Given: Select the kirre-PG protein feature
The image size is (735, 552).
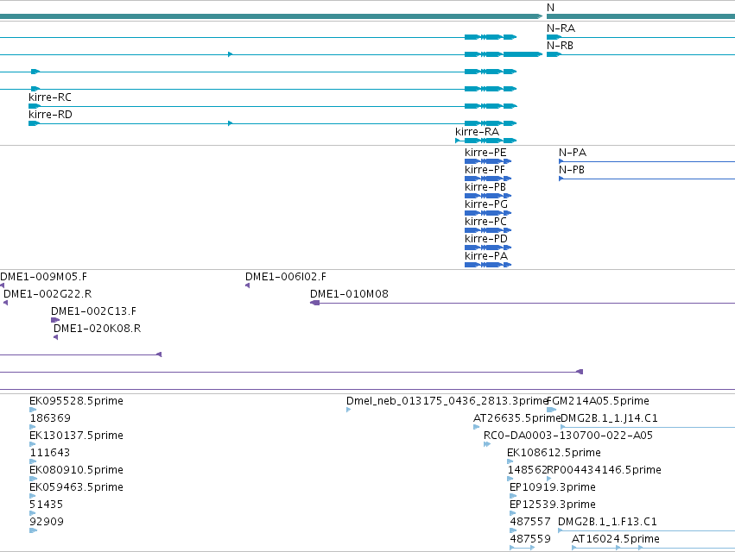Looking at the screenshot, I should (488, 213).
